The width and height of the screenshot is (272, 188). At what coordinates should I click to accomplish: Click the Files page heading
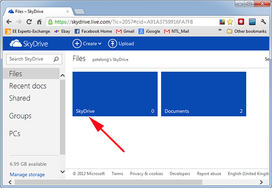coord(79,59)
